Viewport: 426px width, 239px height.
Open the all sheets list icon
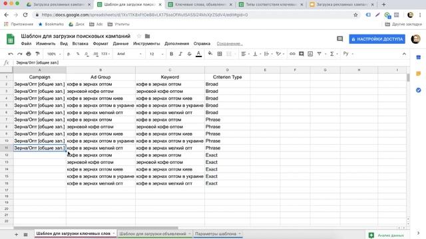(x=25, y=234)
